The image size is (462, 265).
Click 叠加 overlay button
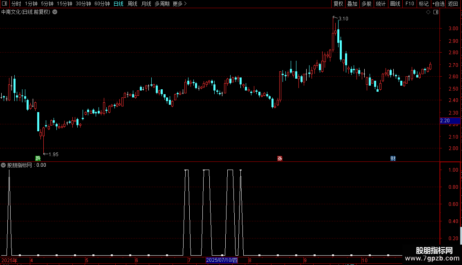pyautogui.click(x=352, y=4)
